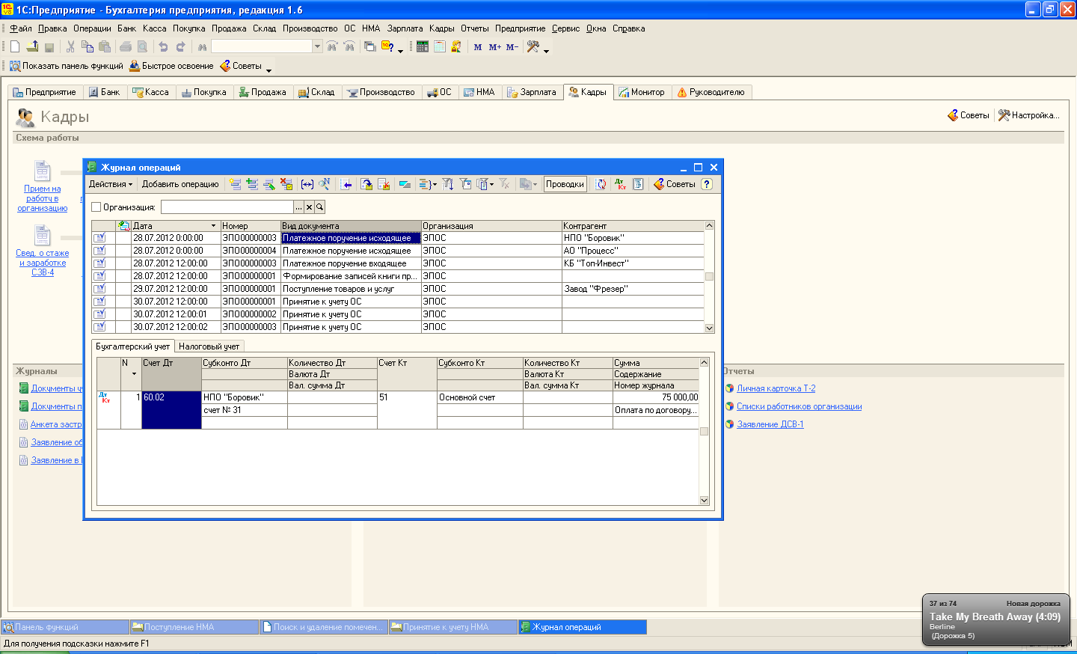The image size is (1077, 654).
Task: Open Личная карточка Т-2 report link
Action: (x=776, y=388)
